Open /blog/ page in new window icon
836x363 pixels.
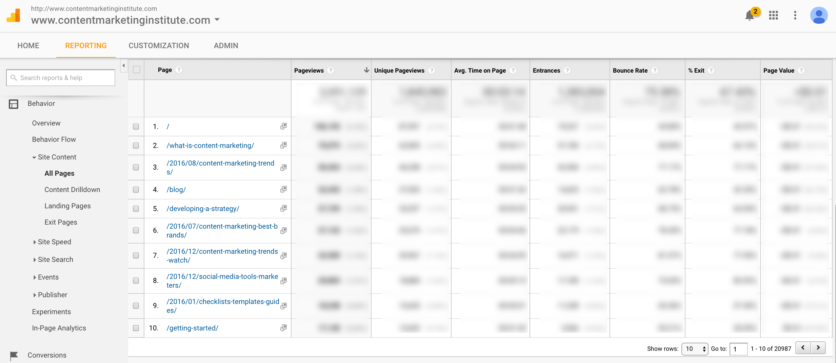click(x=283, y=189)
